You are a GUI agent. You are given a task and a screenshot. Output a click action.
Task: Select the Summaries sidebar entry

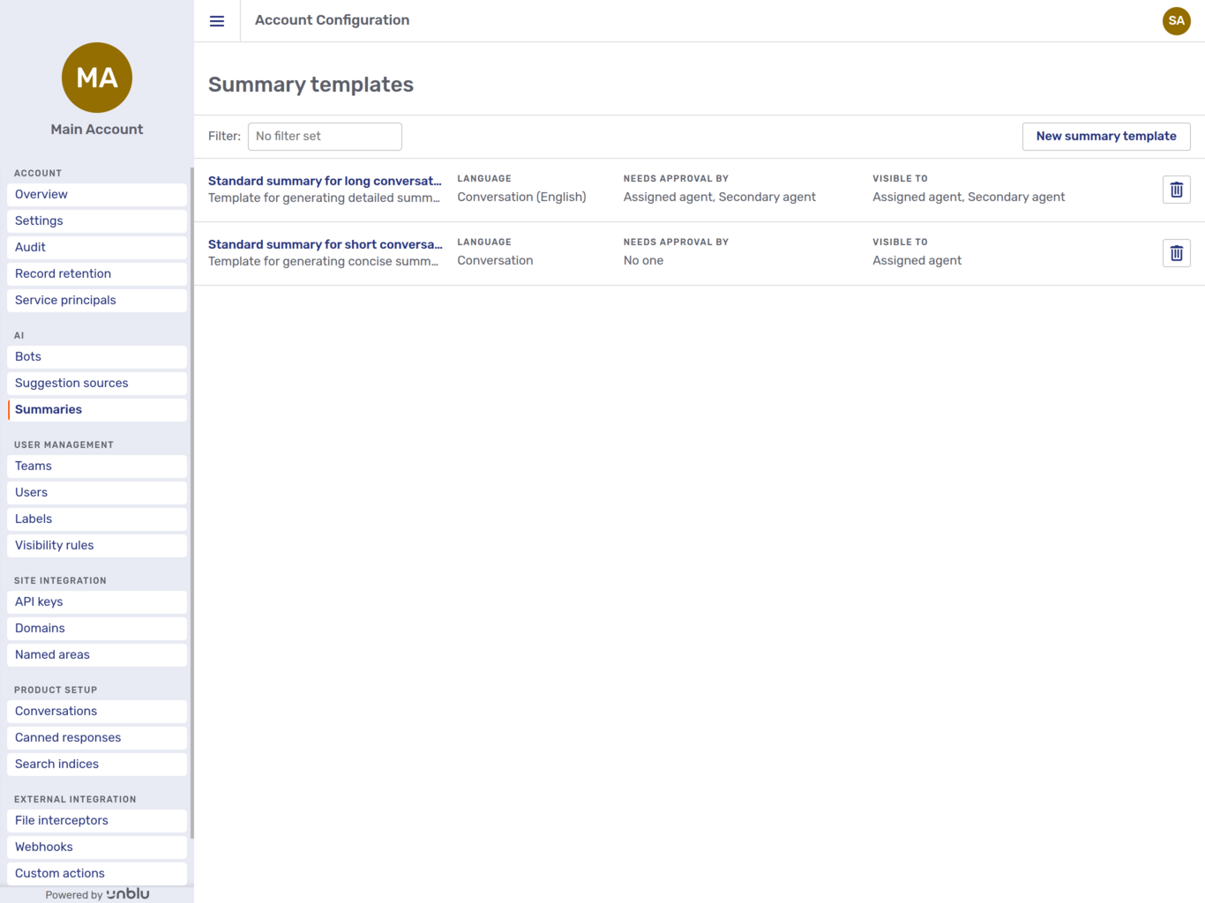point(49,409)
